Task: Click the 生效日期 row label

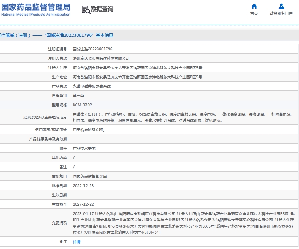Action: (59, 195)
